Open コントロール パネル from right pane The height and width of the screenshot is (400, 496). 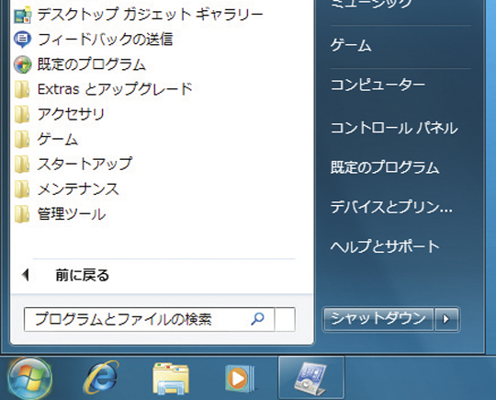(x=394, y=128)
